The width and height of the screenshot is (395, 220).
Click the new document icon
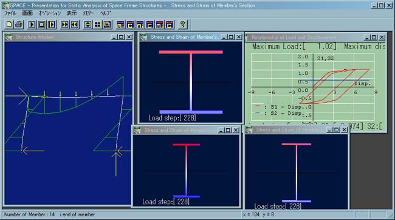tap(9, 24)
